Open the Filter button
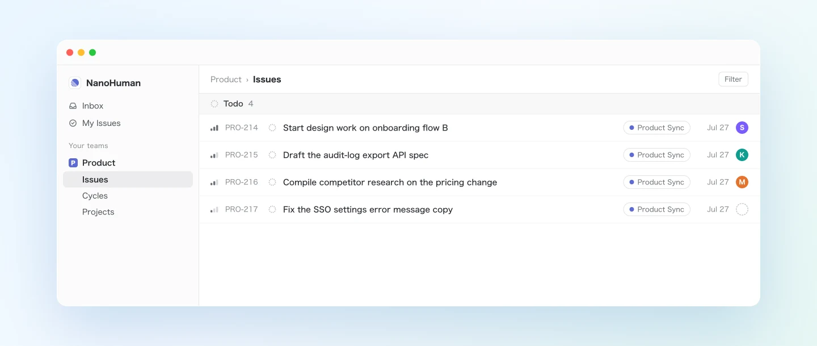The width and height of the screenshot is (817, 346). click(x=733, y=79)
